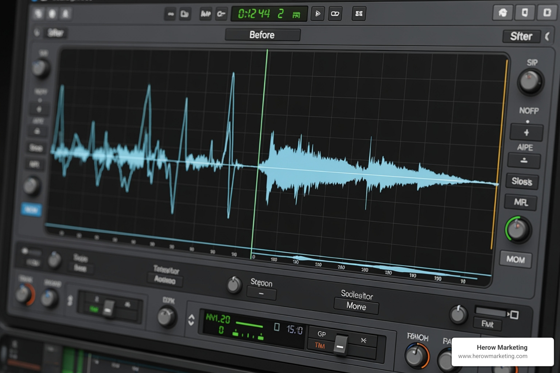Click the small icon left of left Sfter
Screen dimensions: 560x373
(37, 33)
